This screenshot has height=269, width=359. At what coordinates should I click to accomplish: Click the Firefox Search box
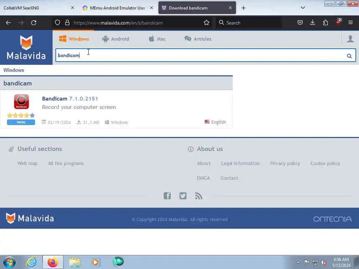coord(249,23)
